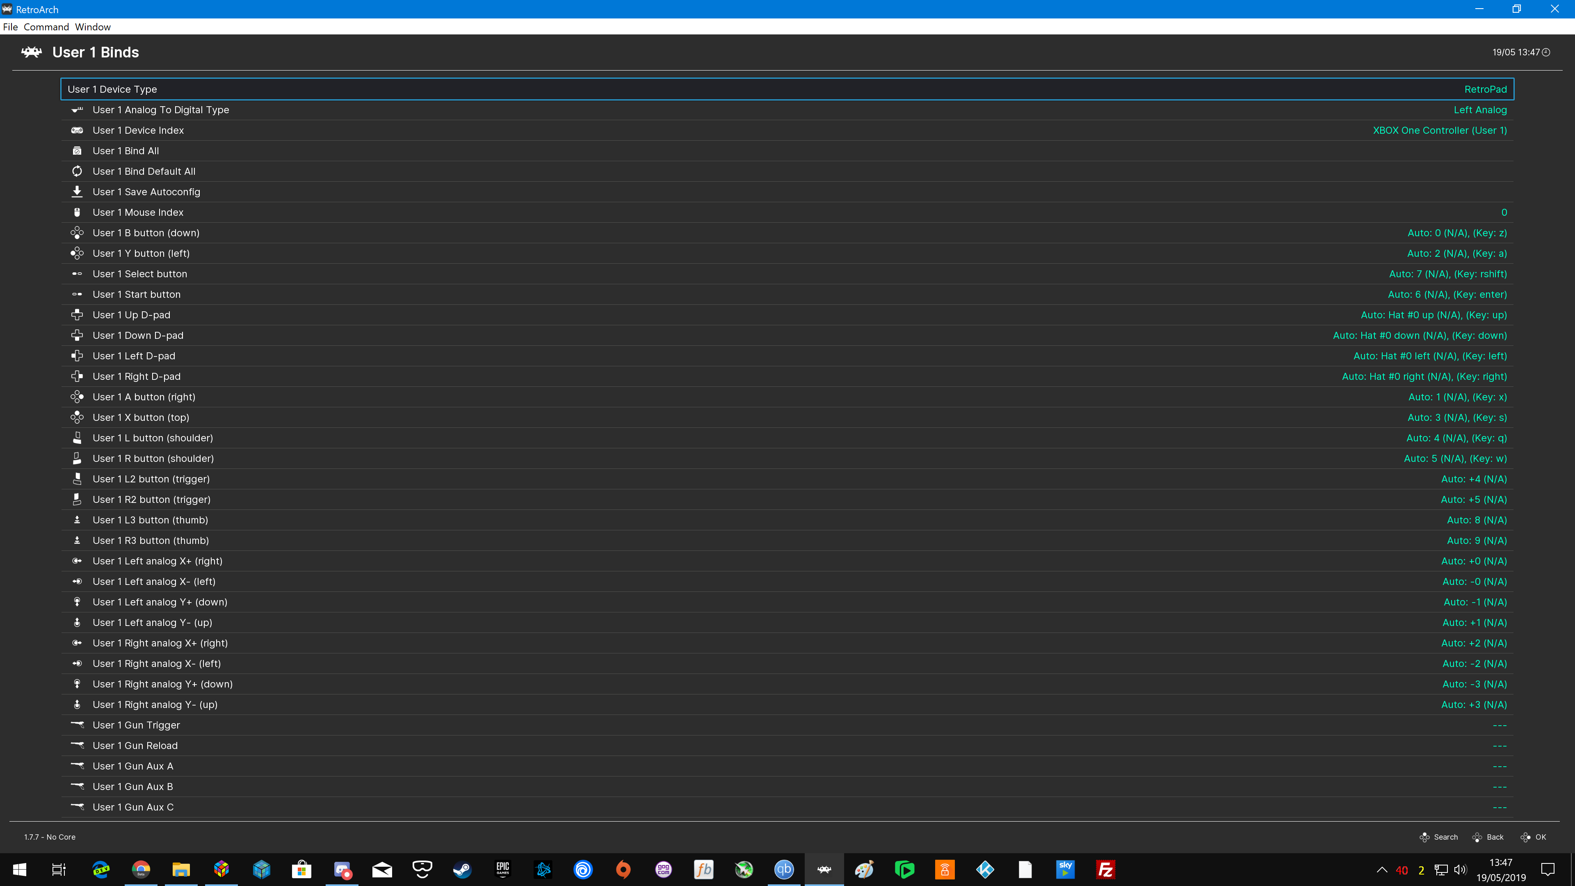1575x886 pixels.
Task: Click the thumbstick icon for User 1 L3 button
Action: point(77,520)
